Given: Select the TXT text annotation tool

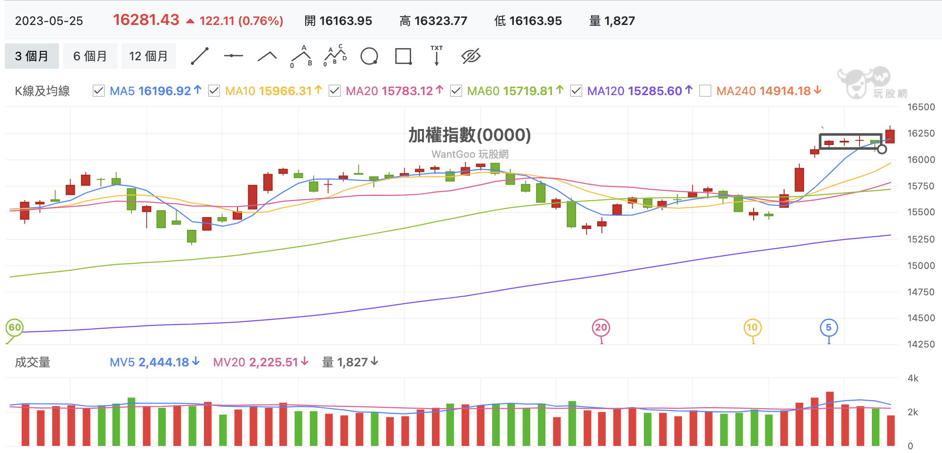Looking at the screenshot, I should (x=437, y=56).
